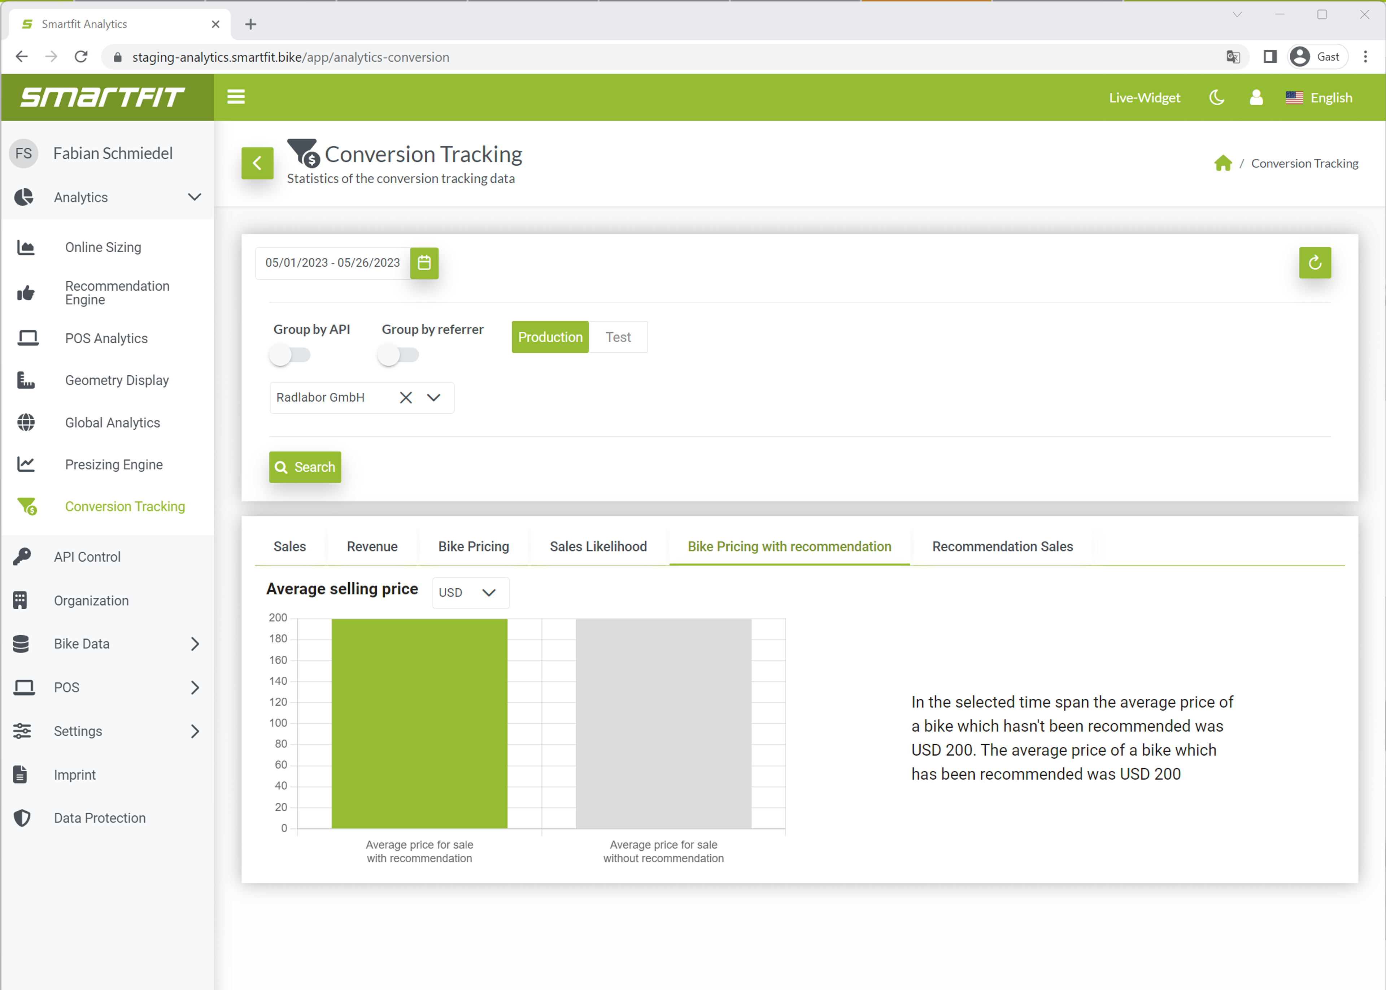Switch environment to Test
Image resolution: width=1386 pixels, height=990 pixels.
point(618,337)
